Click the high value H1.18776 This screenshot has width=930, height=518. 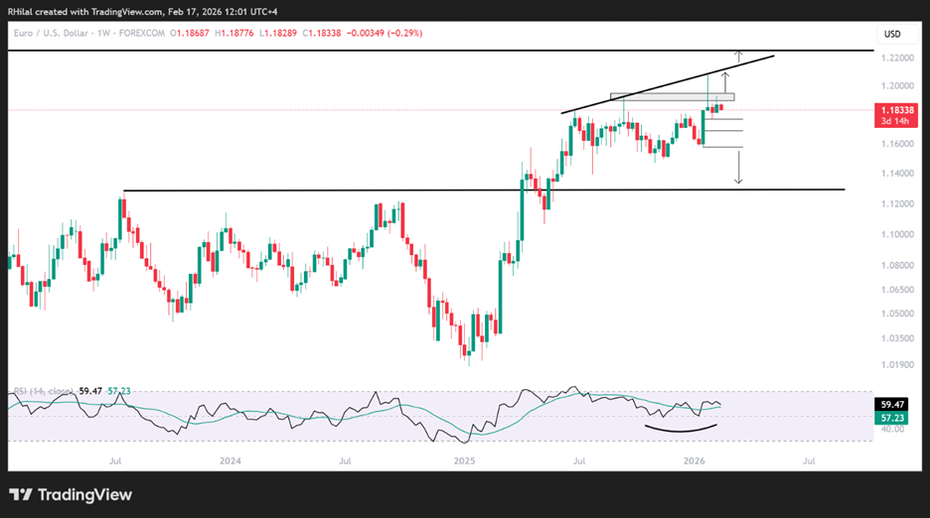(x=234, y=33)
